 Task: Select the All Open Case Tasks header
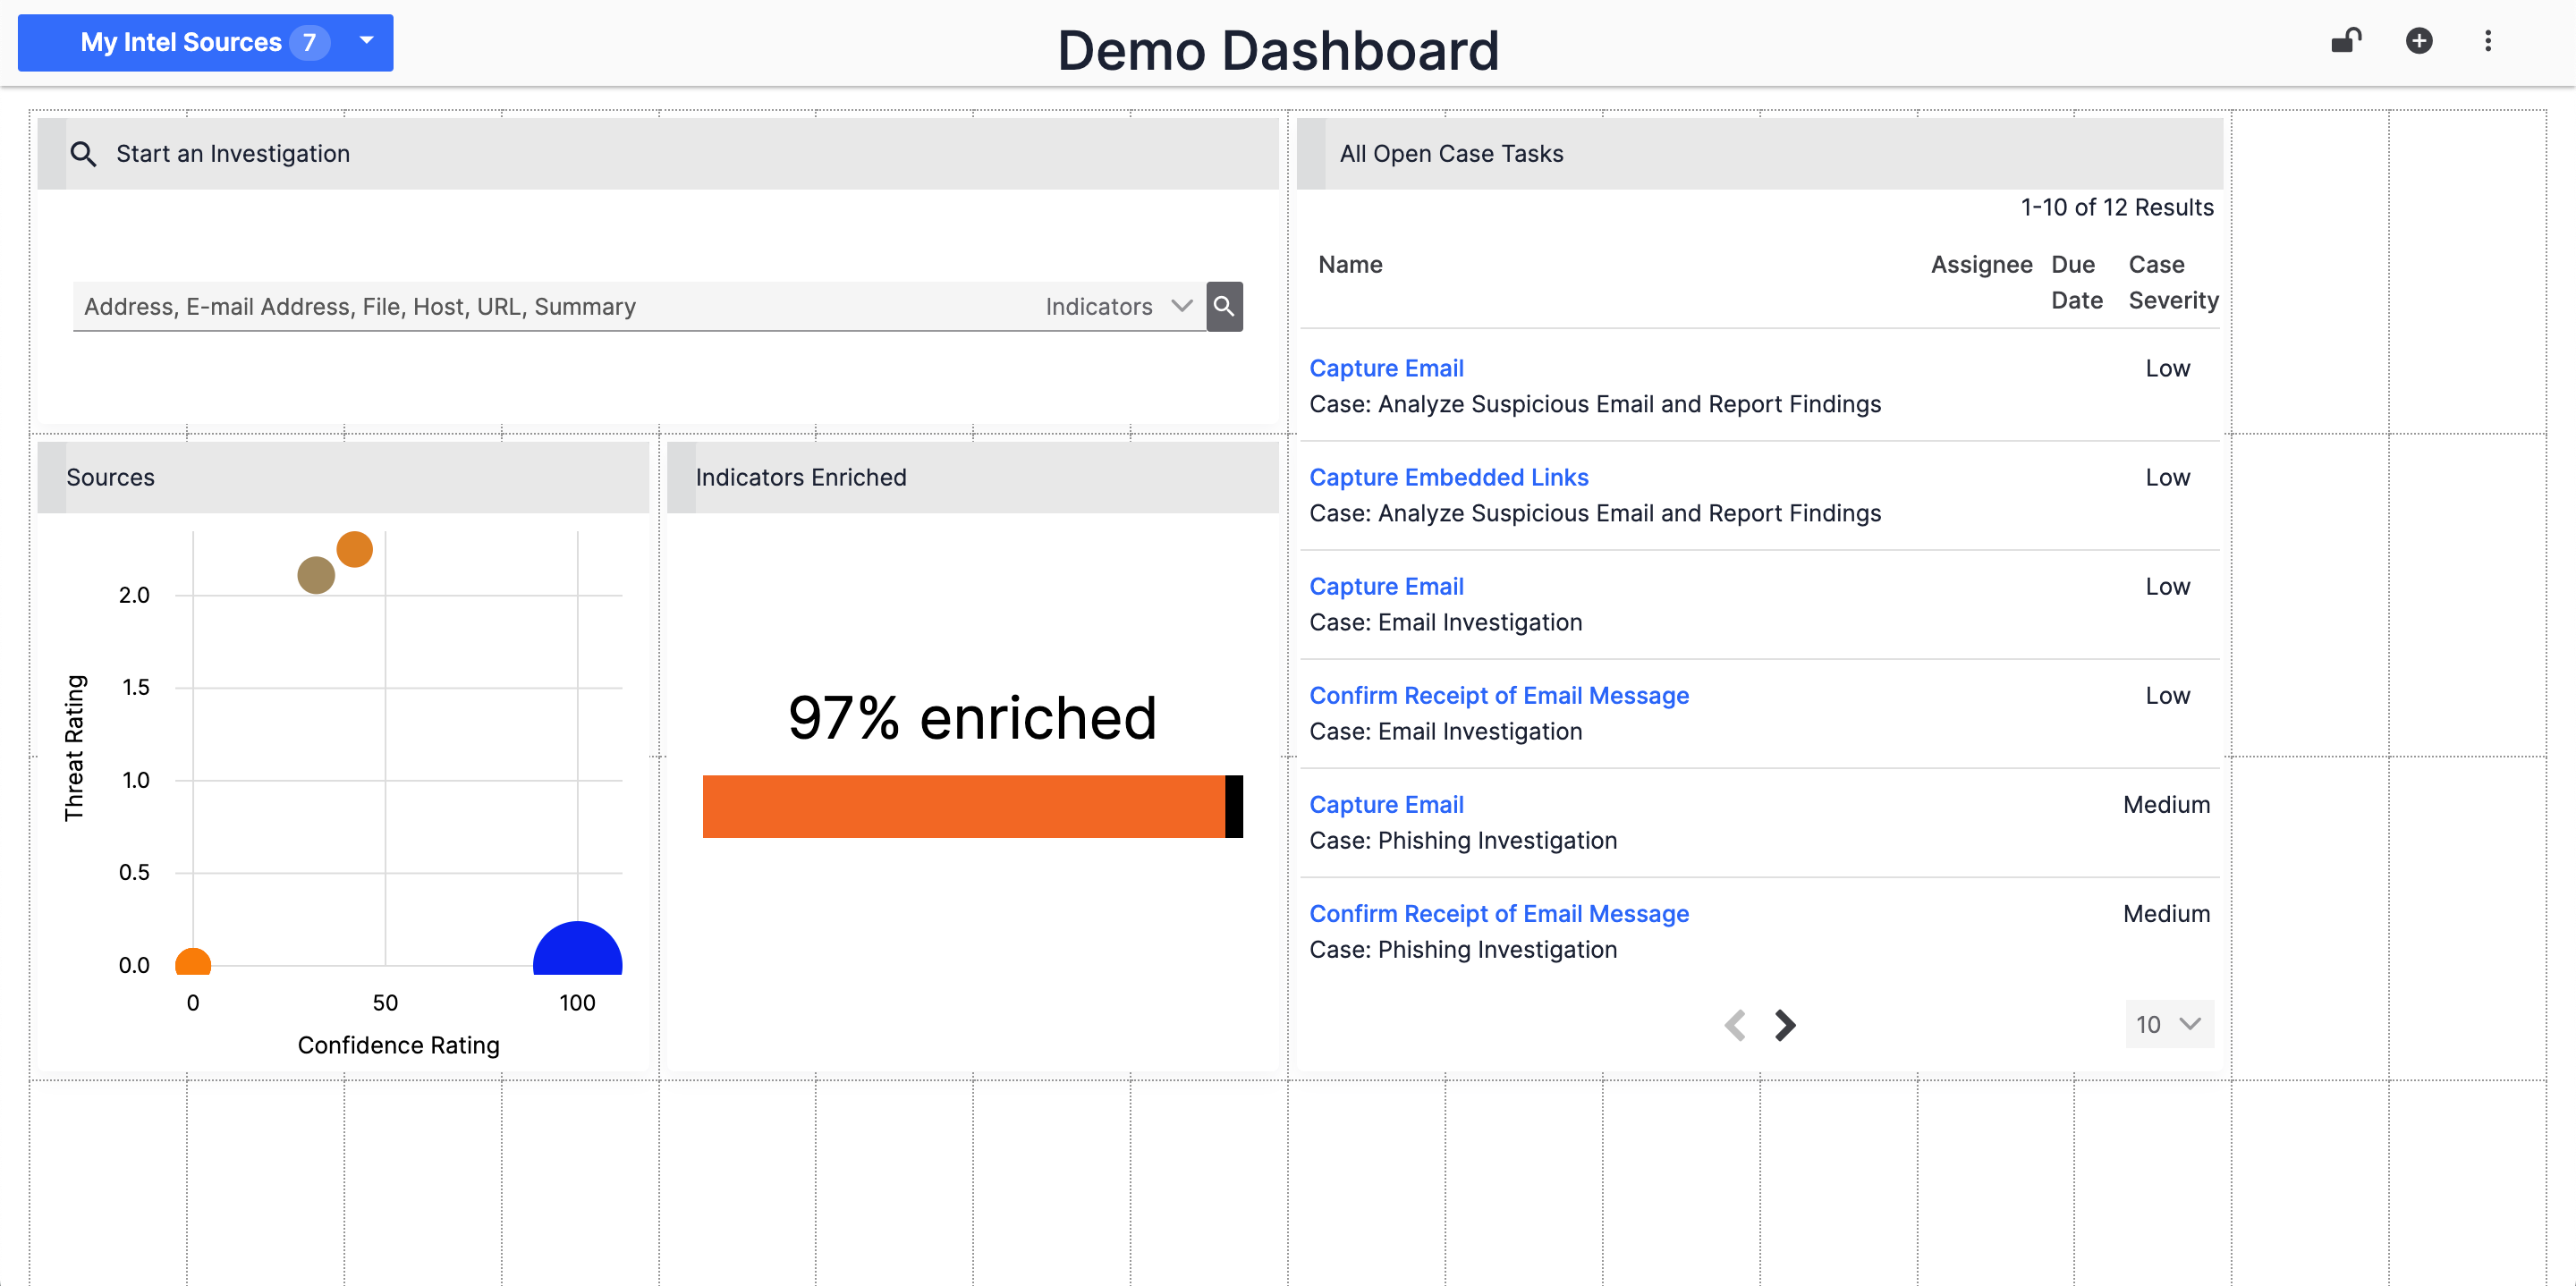tap(1452, 154)
